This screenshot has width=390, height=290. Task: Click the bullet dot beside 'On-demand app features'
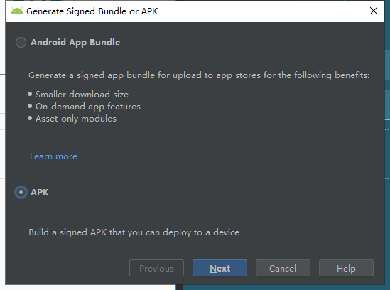tap(30, 107)
